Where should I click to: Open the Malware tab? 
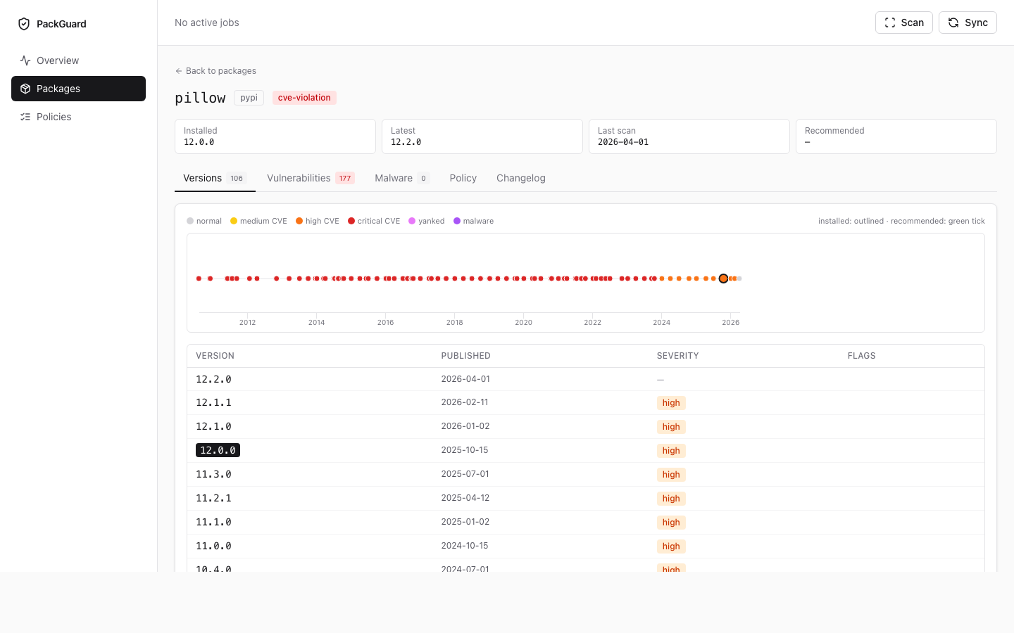402,179
